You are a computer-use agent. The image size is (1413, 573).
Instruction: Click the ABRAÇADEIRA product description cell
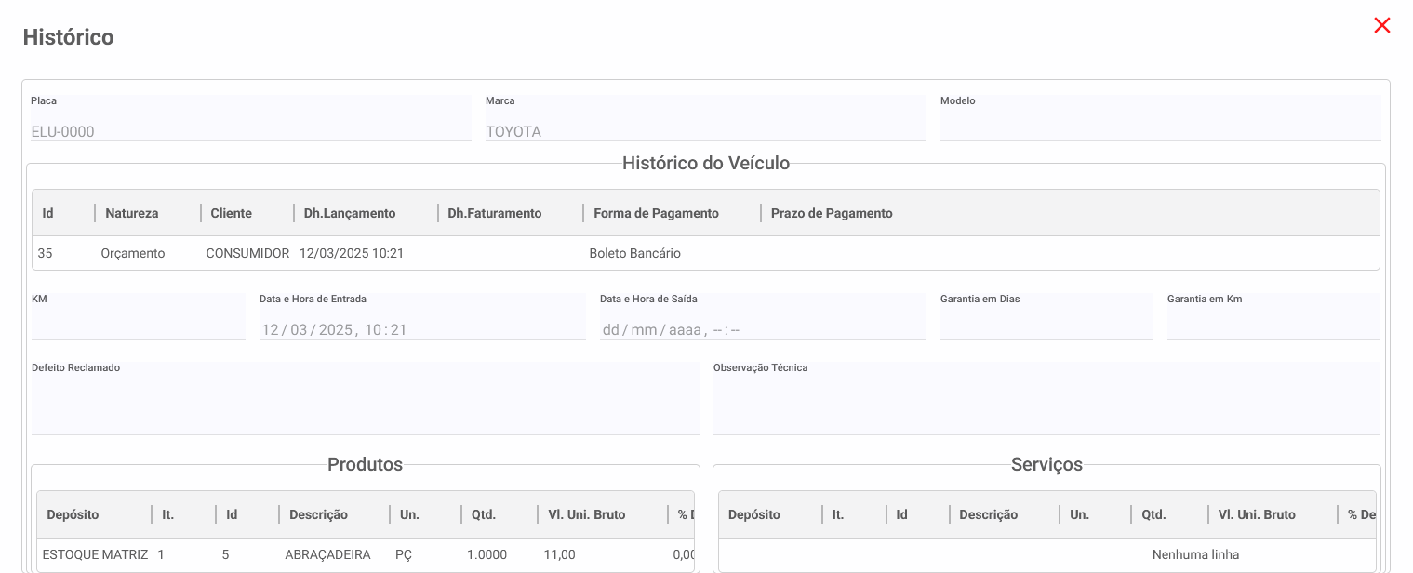pos(327,554)
